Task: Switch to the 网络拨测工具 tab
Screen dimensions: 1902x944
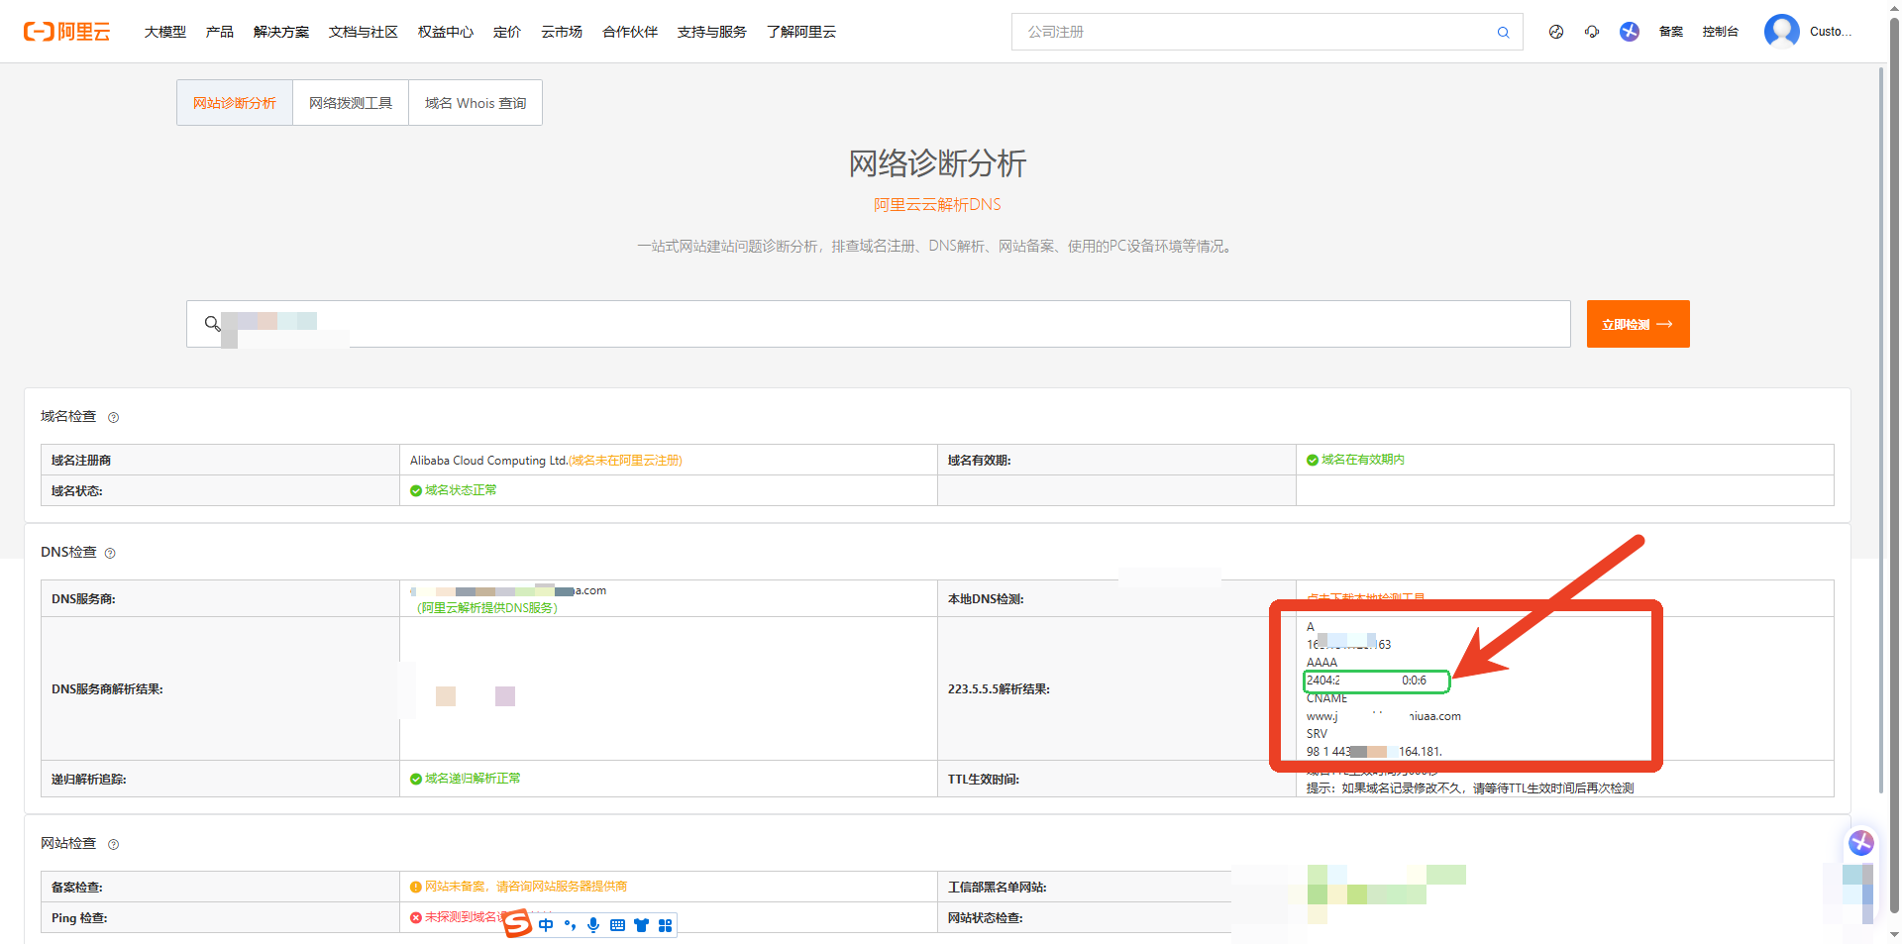Action: coord(351,103)
